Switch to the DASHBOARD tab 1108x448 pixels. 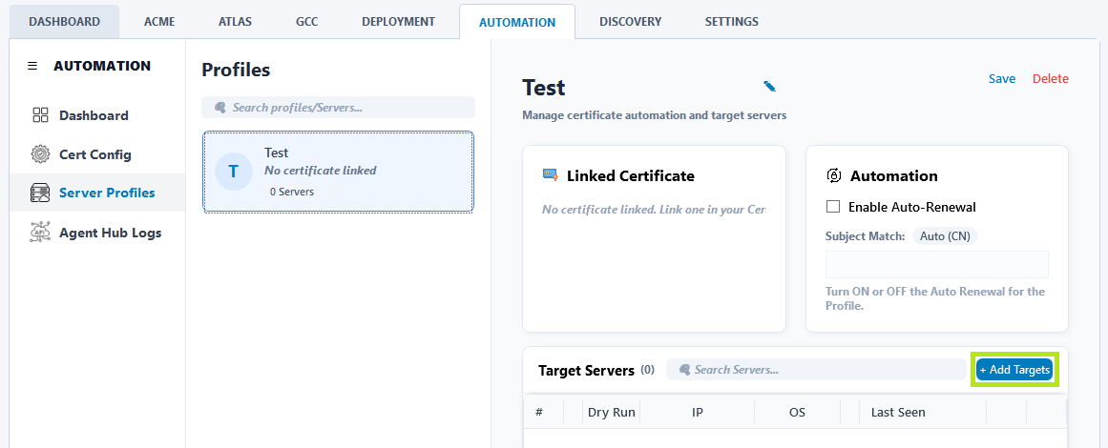(64, 21)
